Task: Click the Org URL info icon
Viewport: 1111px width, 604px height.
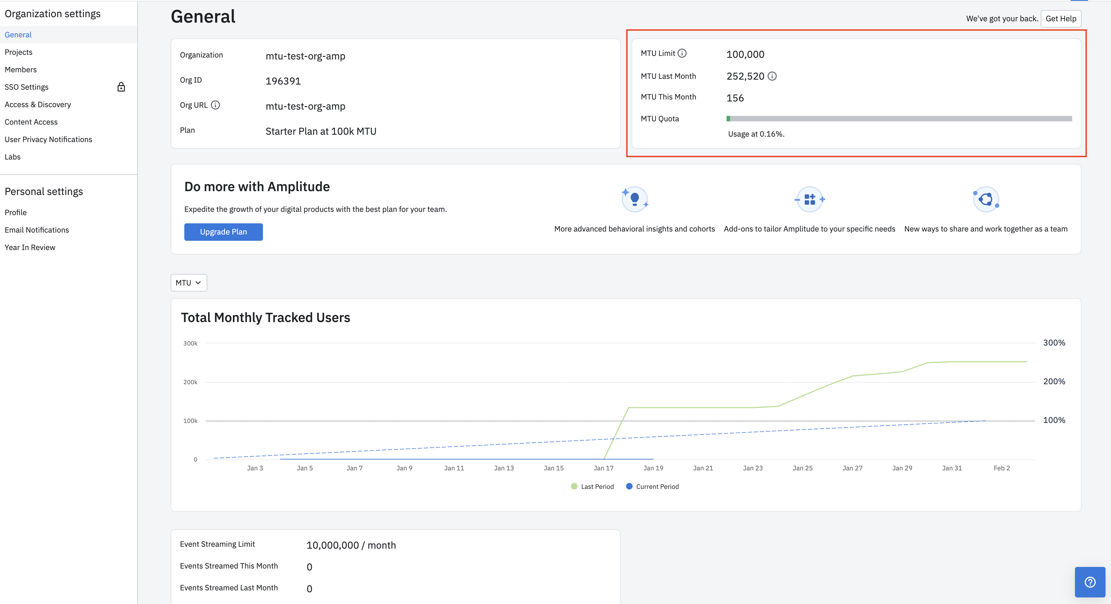Action: (215, 105)
